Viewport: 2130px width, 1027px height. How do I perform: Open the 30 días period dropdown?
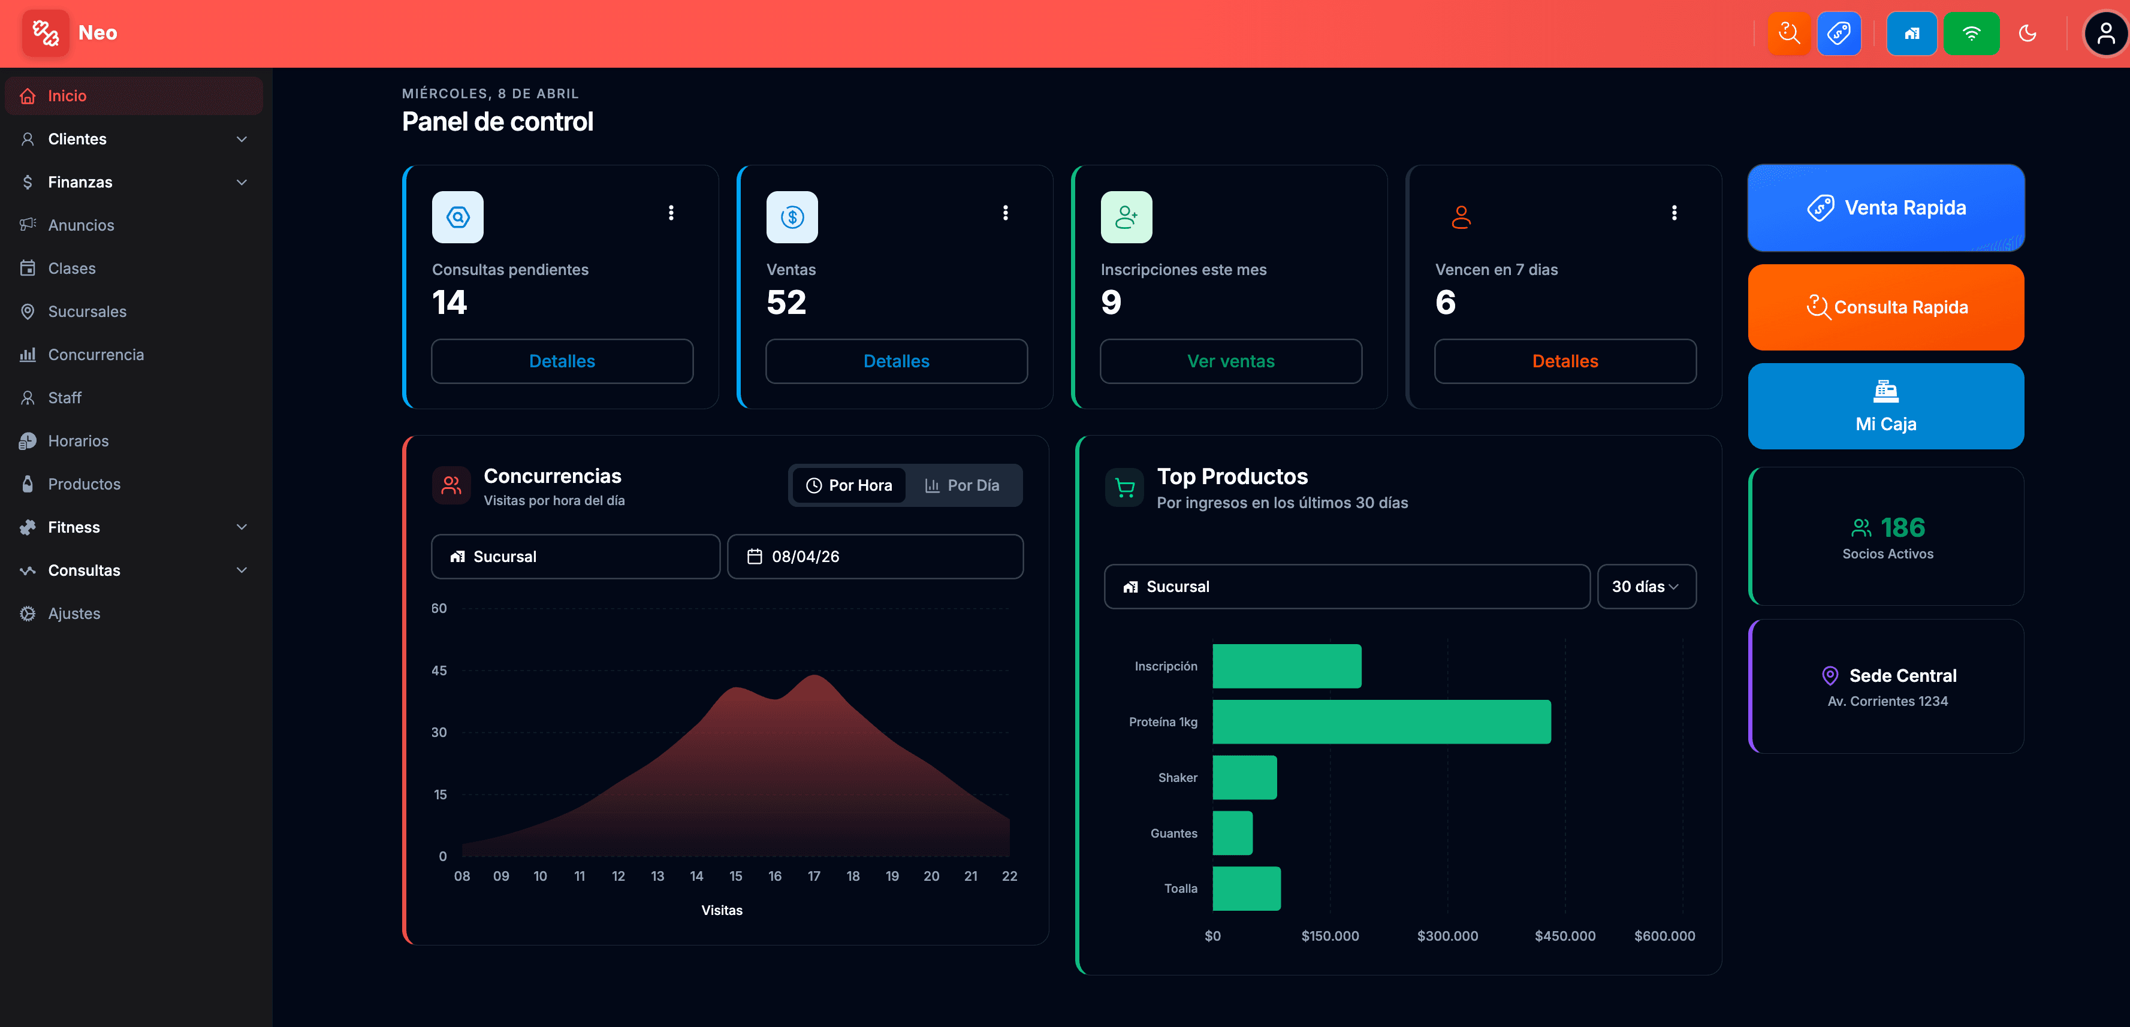tap(1646, 586)
